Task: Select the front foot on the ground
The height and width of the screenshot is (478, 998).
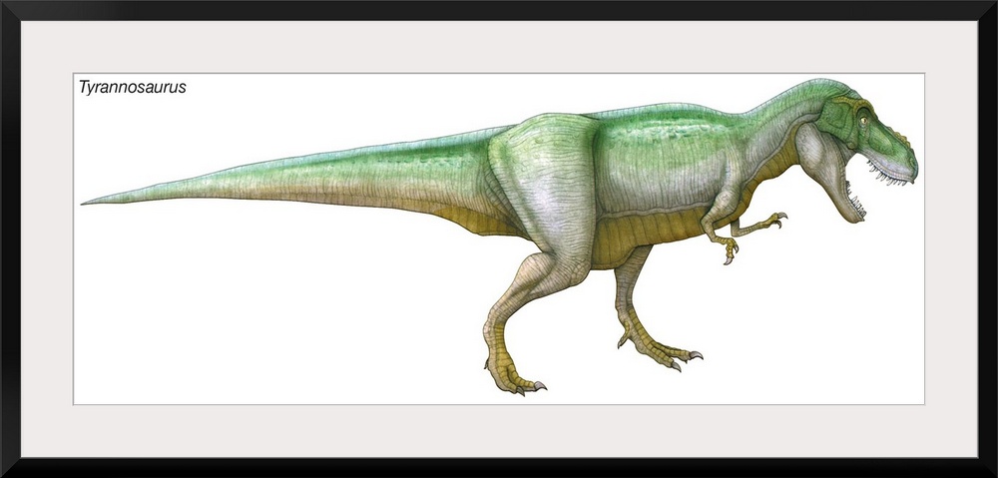Action: (667, 352)
